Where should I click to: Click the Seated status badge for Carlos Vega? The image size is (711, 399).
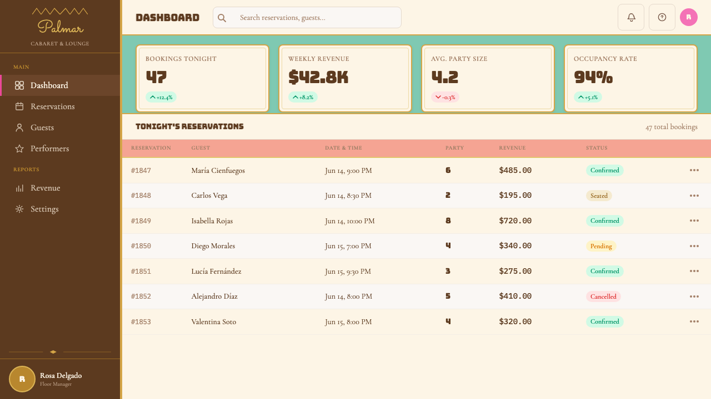(x=599, y=196)
